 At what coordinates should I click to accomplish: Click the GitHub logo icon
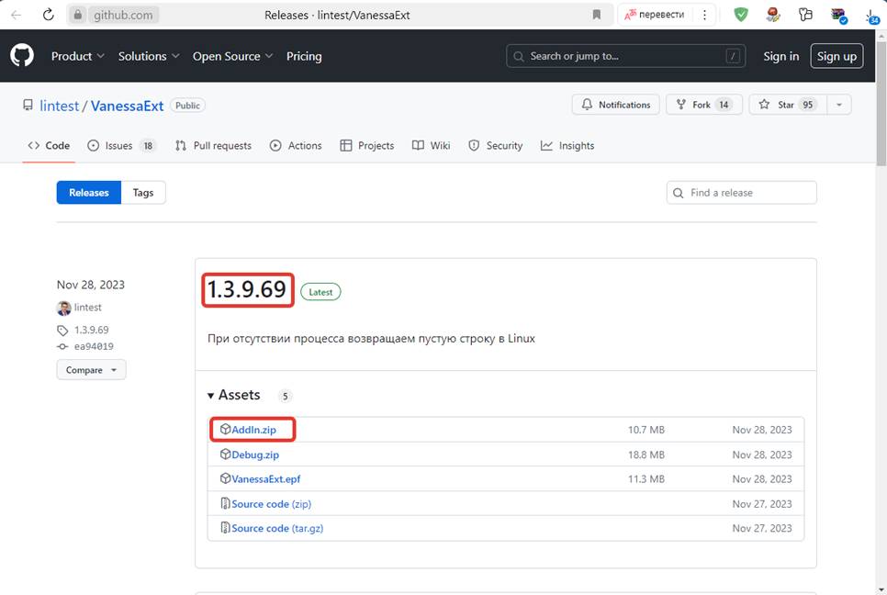point(22,56)
